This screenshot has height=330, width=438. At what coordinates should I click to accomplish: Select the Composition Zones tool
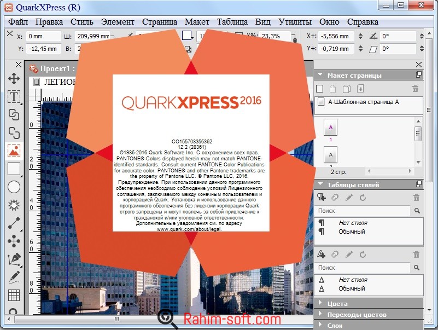point(14,241)
